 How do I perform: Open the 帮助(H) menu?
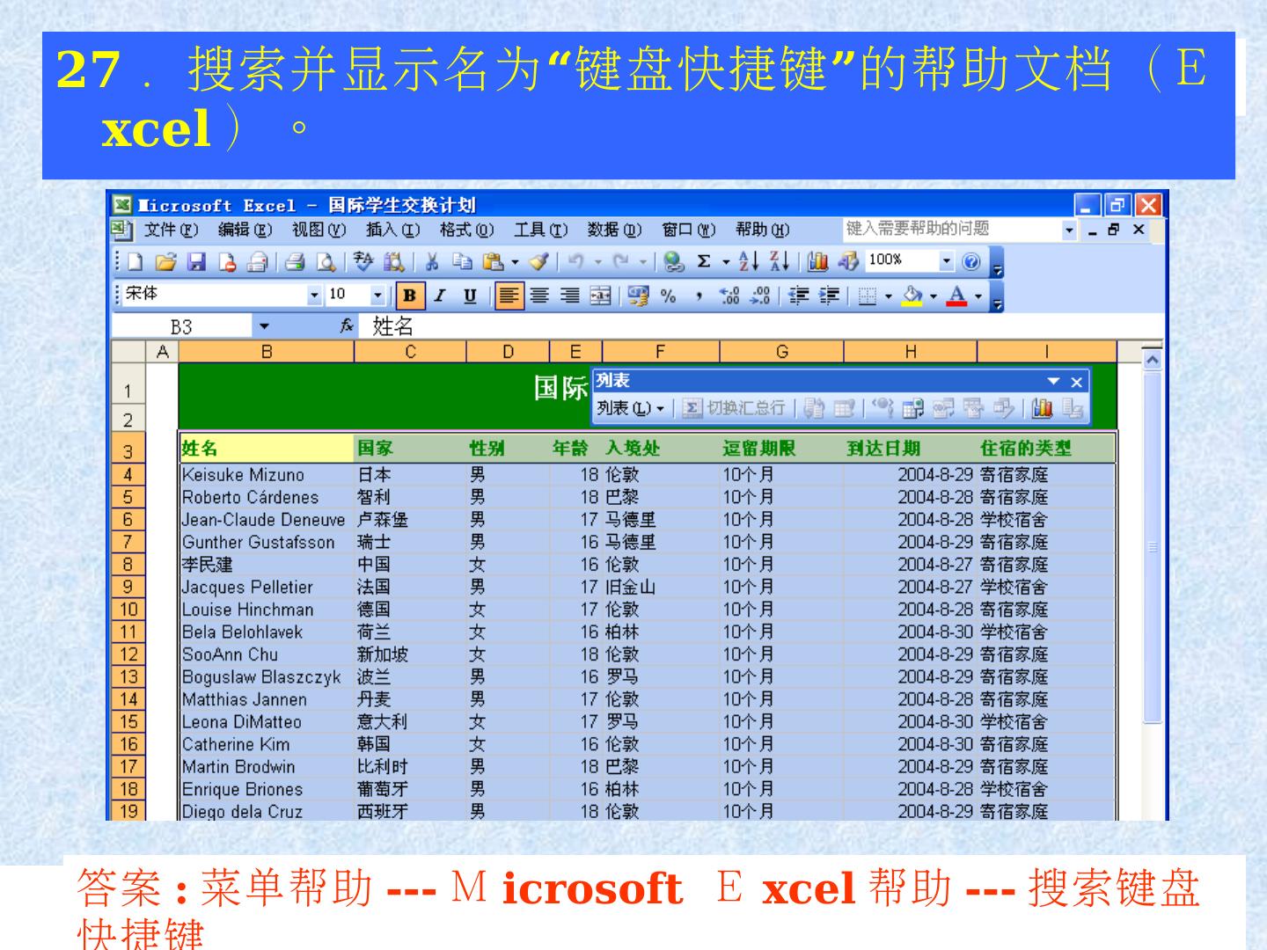tap(762, 230)
